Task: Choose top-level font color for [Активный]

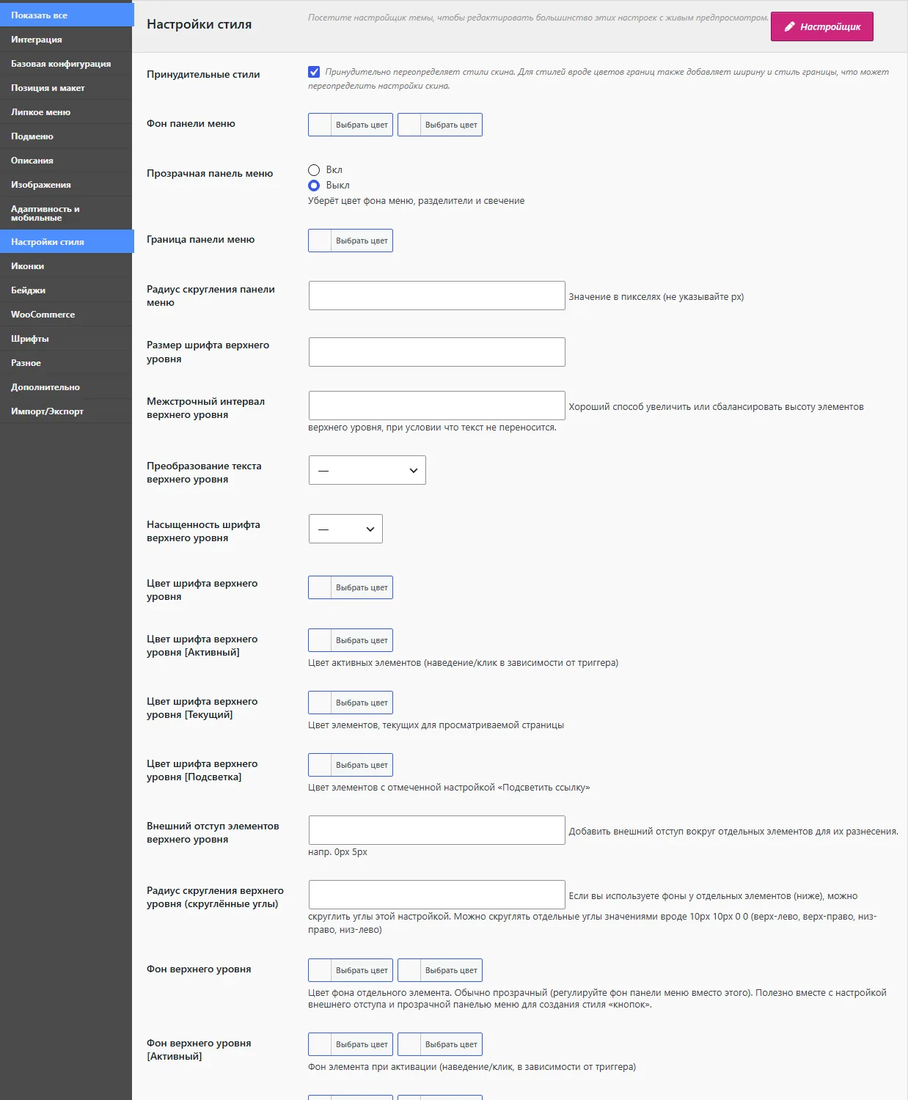Action: coord(351,640)
